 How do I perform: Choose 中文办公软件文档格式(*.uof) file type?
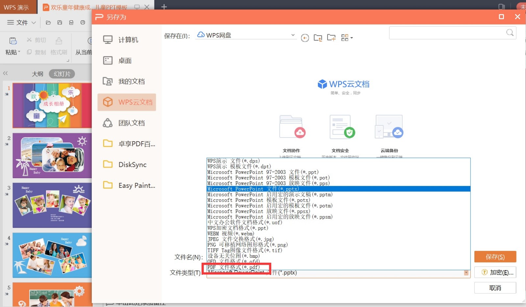338,222
